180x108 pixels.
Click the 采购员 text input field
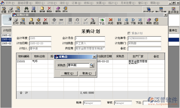pyautogui.click(x=78, y=65)
